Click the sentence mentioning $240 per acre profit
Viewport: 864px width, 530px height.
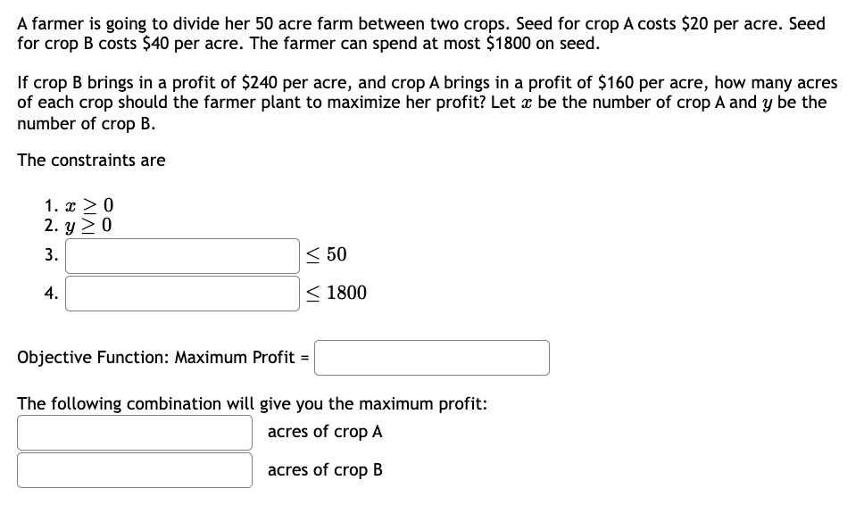coord(427,102)
